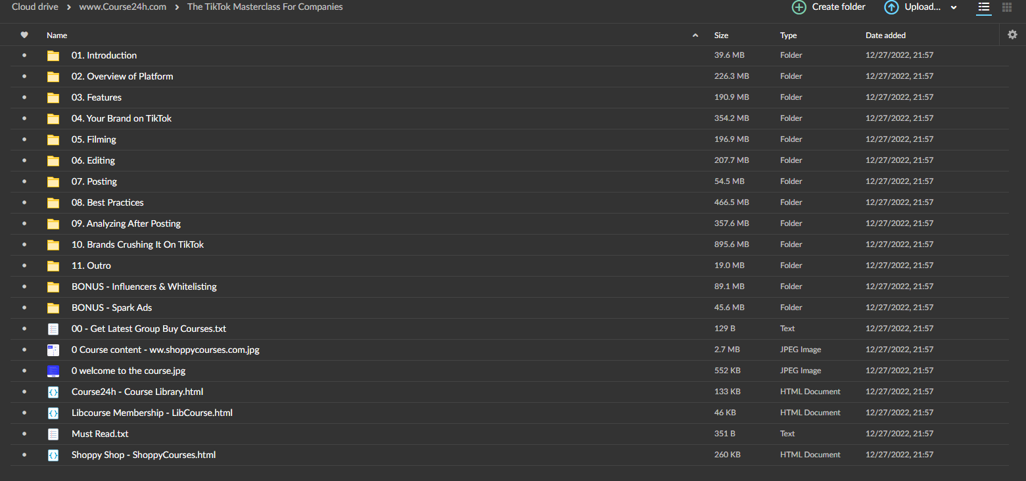Toggle favorite dot for 08. Best Practices
This screenshot has width=1026, height=481.
(24, 202)
